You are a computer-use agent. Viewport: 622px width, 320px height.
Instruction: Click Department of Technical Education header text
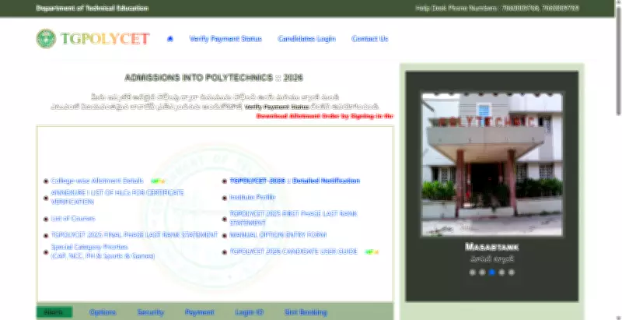(x=93, y=8)
